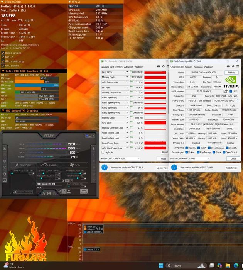
Task: Open MSI Afterburner settings gear icon
Action: pos(5,174)
